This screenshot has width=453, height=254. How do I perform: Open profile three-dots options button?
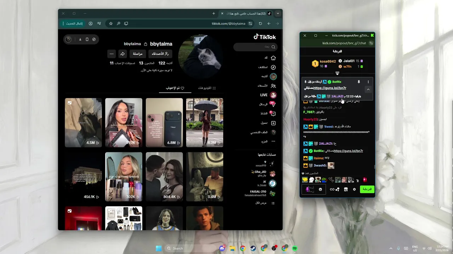pyautogui.click(x=111, y=54)
